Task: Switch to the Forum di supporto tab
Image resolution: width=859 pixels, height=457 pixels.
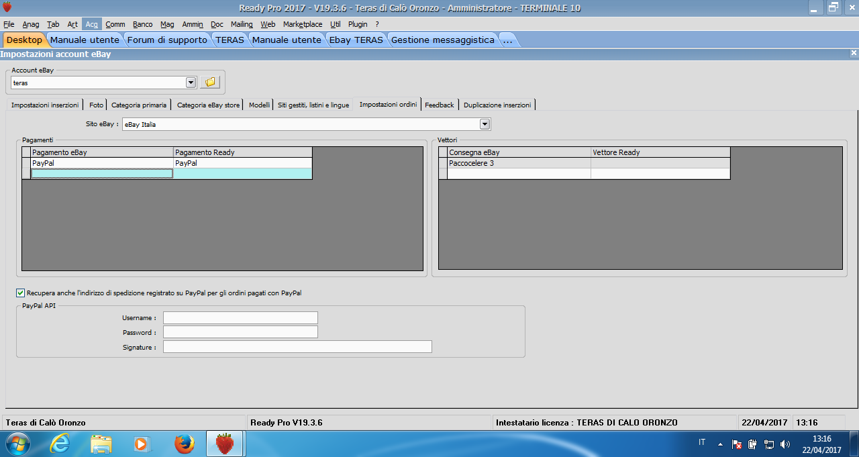Action: click(167, 40)
